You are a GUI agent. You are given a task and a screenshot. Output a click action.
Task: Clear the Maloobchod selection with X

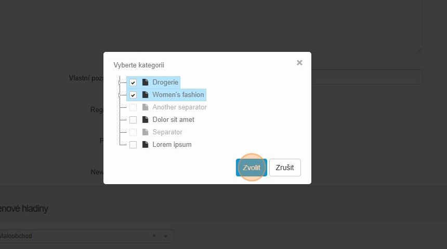point(154,236)
